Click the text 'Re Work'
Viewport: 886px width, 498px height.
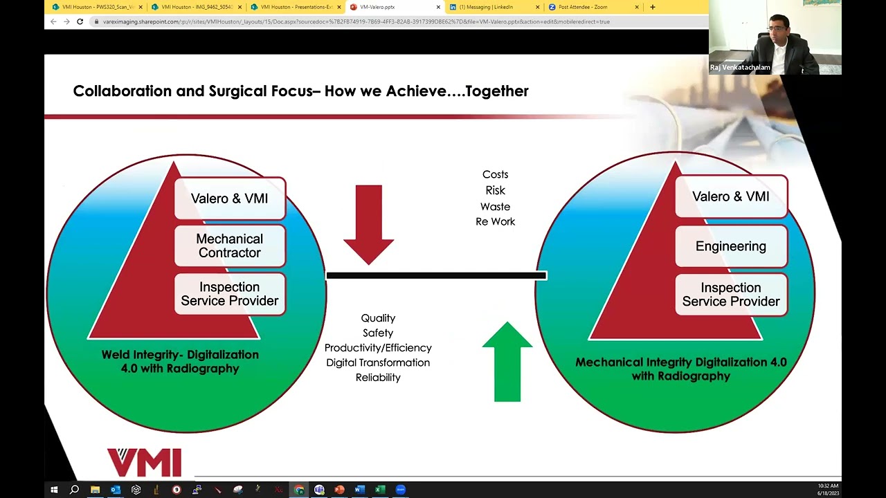[x=496, y=222]
